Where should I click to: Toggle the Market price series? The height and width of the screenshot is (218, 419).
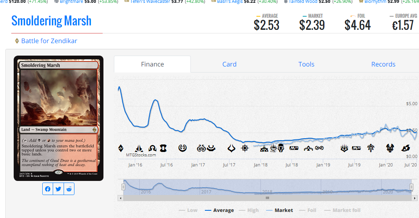[279, 210]
